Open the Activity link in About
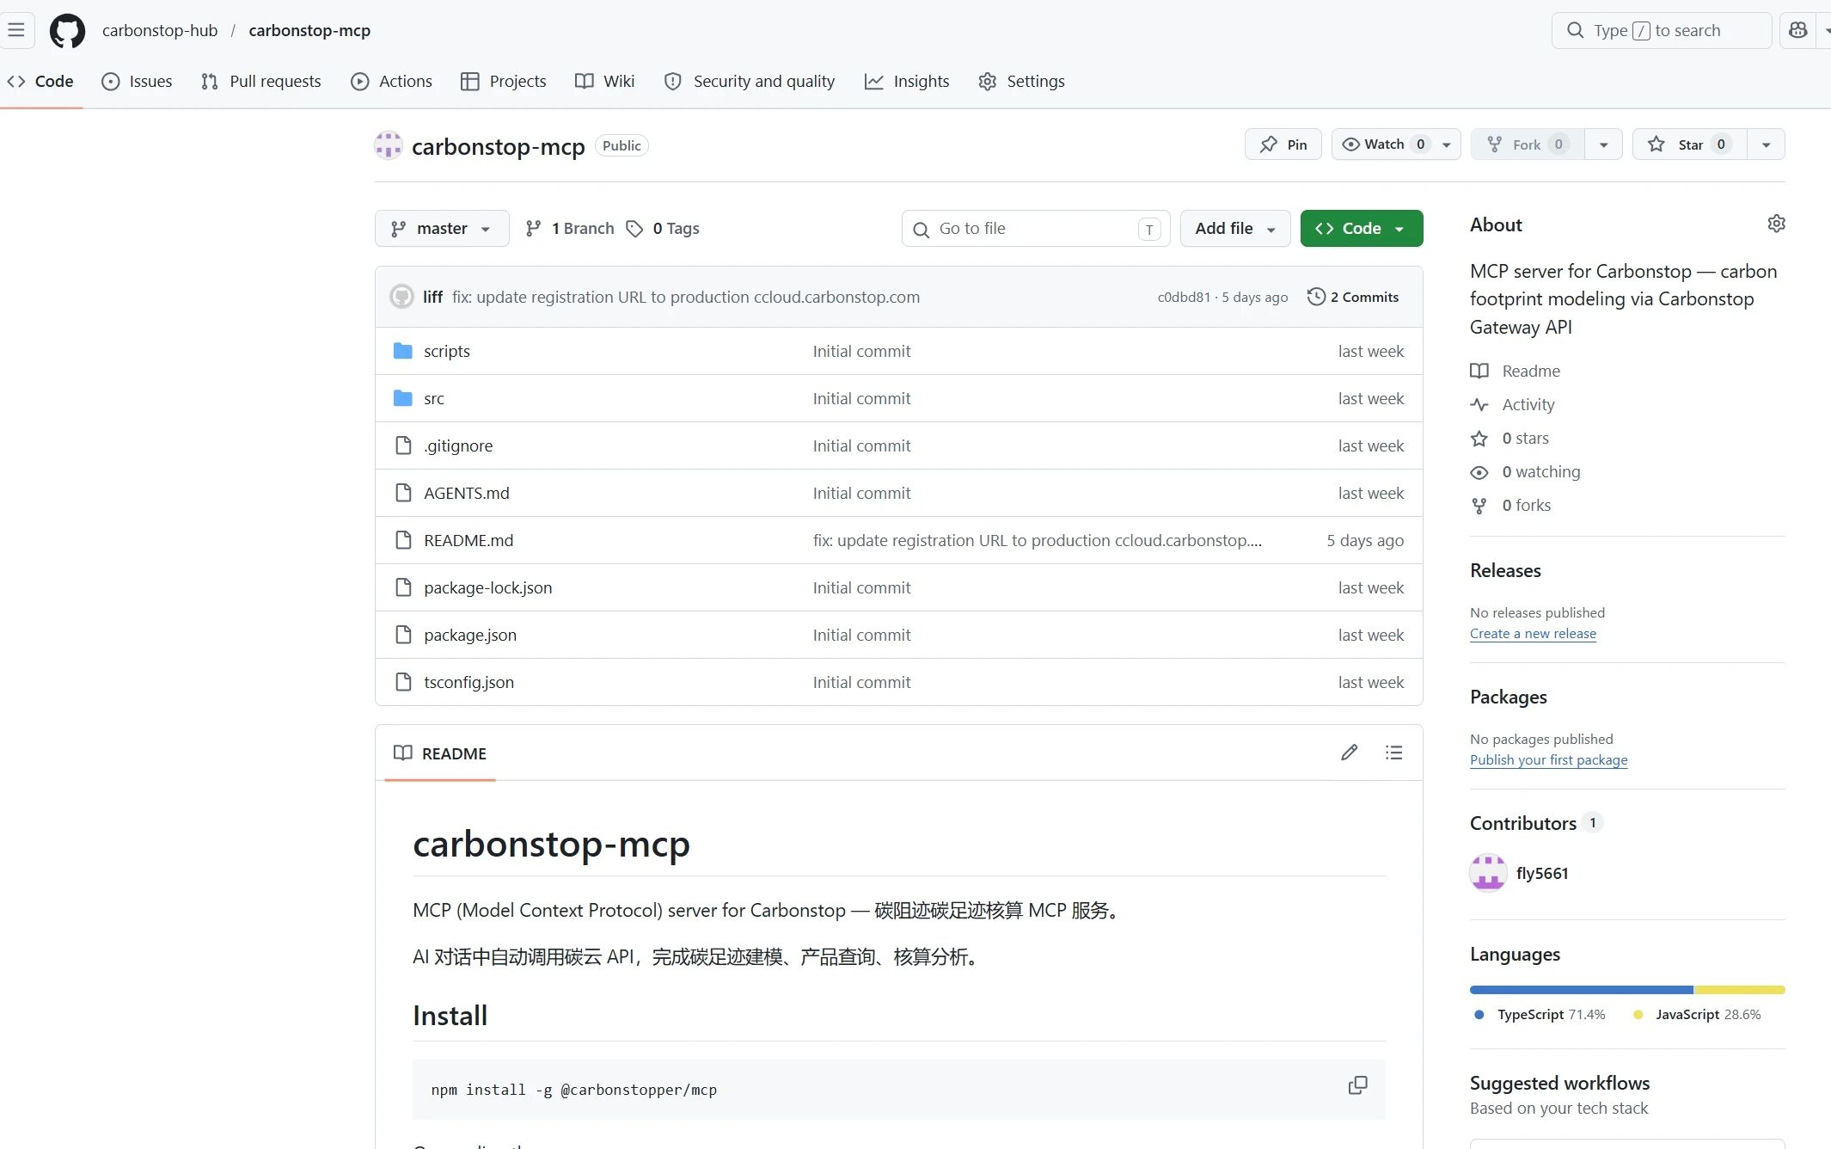 [1528, 404]
